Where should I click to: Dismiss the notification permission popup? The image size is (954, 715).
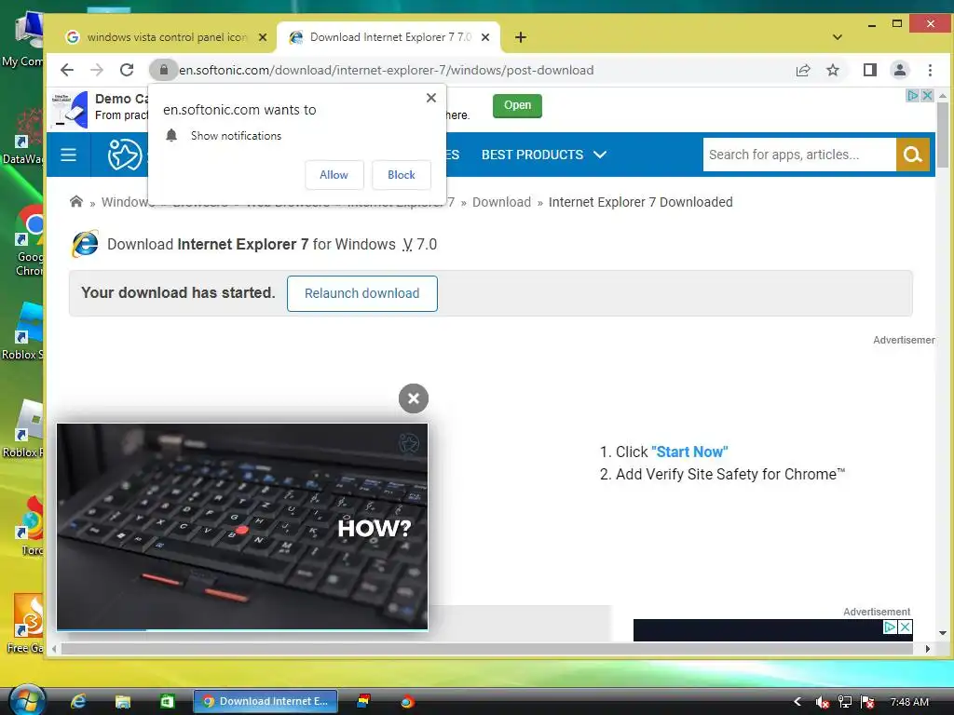431,98
